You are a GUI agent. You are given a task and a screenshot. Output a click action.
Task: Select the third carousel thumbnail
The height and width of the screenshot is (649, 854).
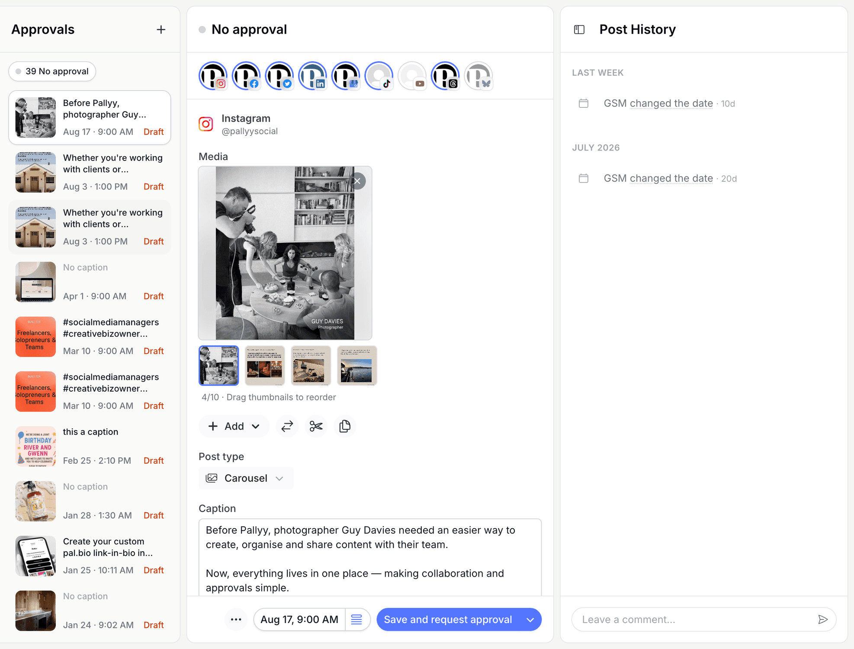311,366
